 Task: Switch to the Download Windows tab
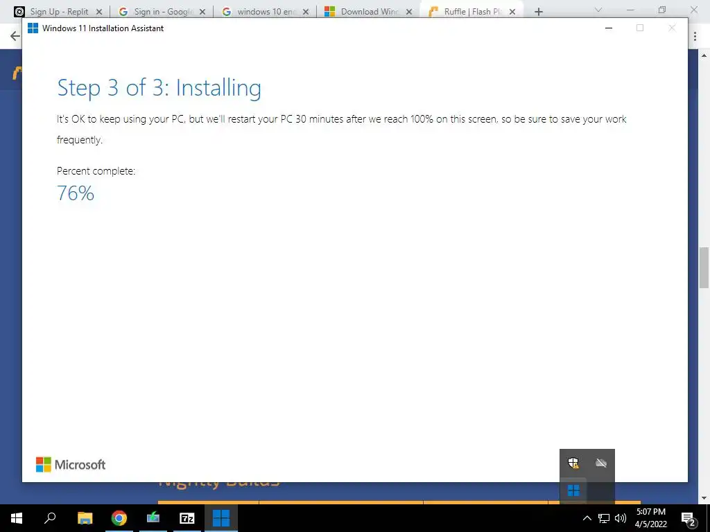[x=367, y=12]
